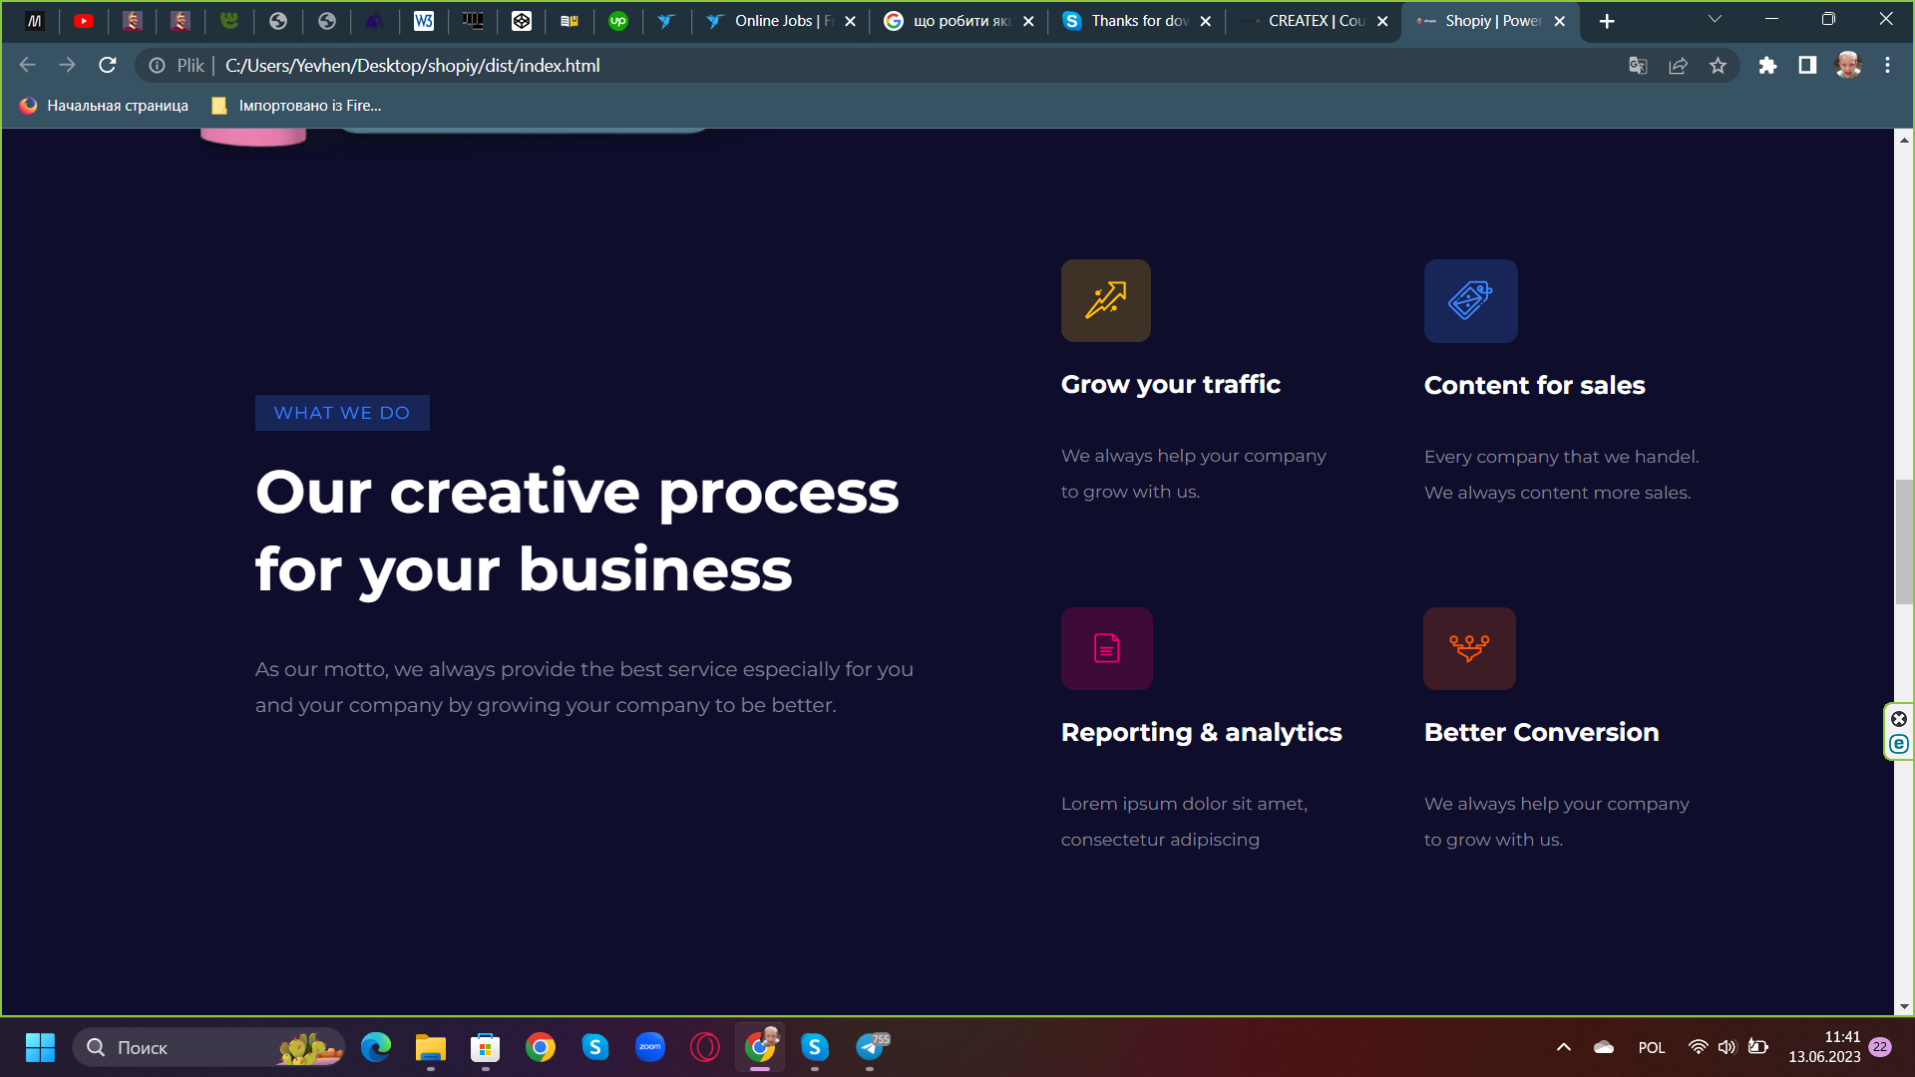Click the Grow your traffic arrow icon
Viewport: 1915px width, 1077px height.
(1106, 301)
